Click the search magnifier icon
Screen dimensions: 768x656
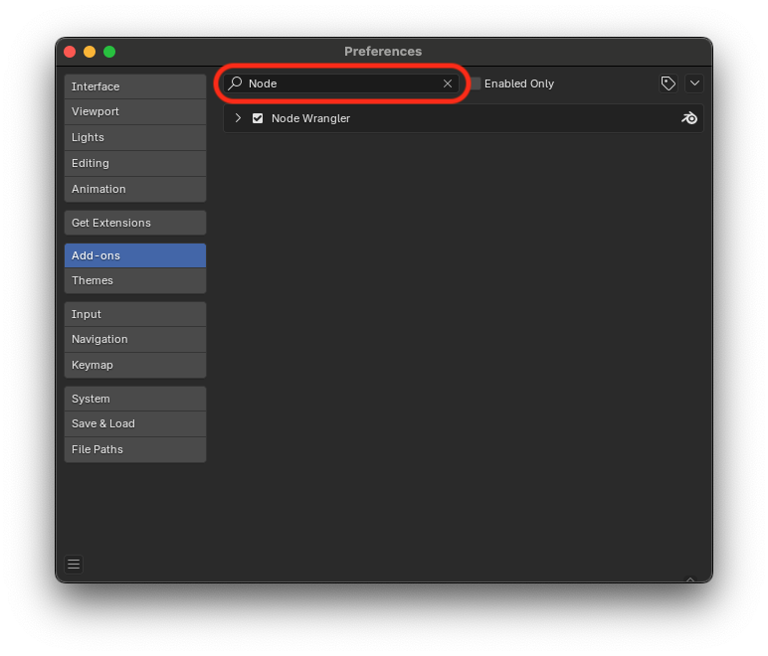(x=235, y=83)
